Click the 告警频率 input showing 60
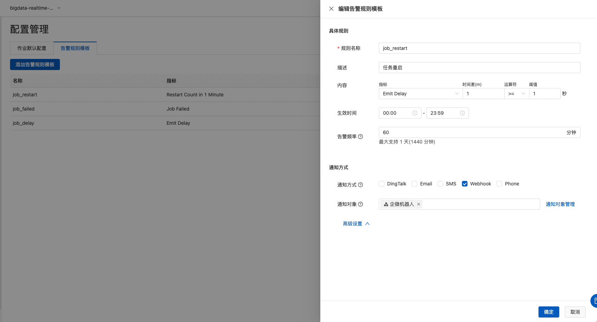Screen dimensions: 597x322 point(480,132)
